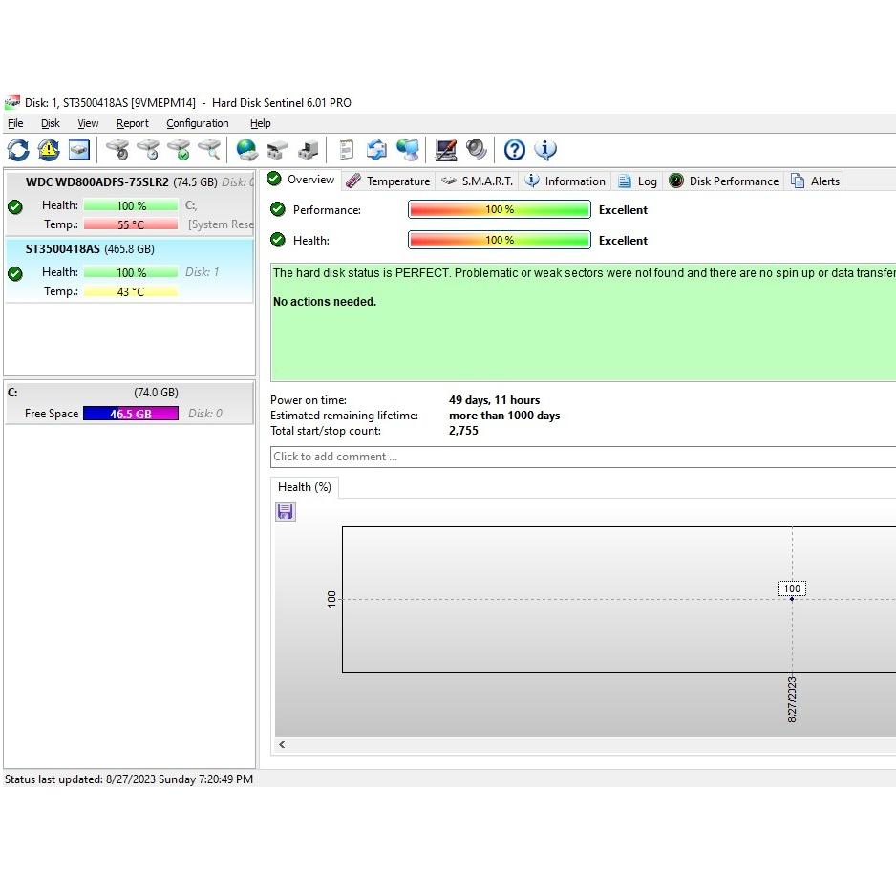Click the speaker sound toolbar icon
Screen dimensions: 896x896
[x=477, y=150]
